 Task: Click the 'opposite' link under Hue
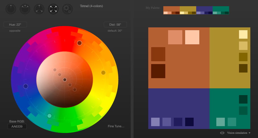15,30
